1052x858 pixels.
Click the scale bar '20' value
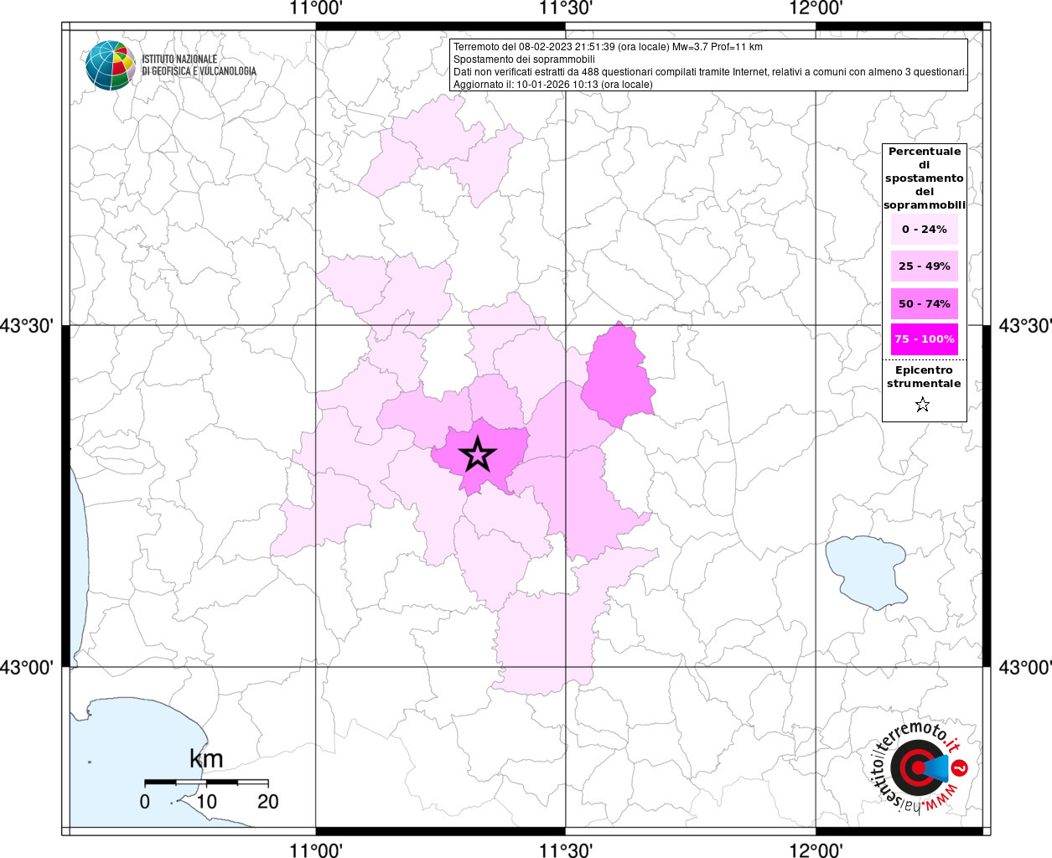pyautogui.click(x=268, y=802)
